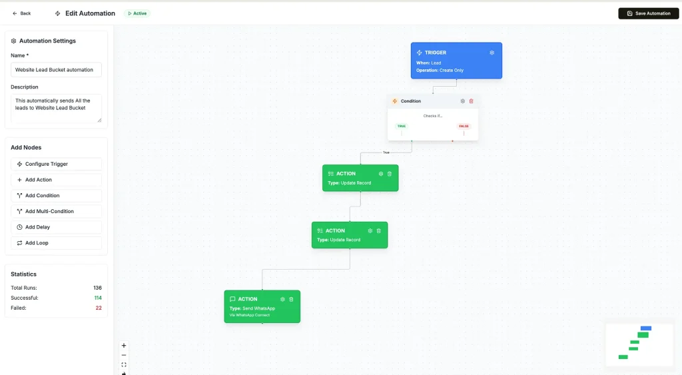Click the minimap overview thumbnail

pos(639,344)
